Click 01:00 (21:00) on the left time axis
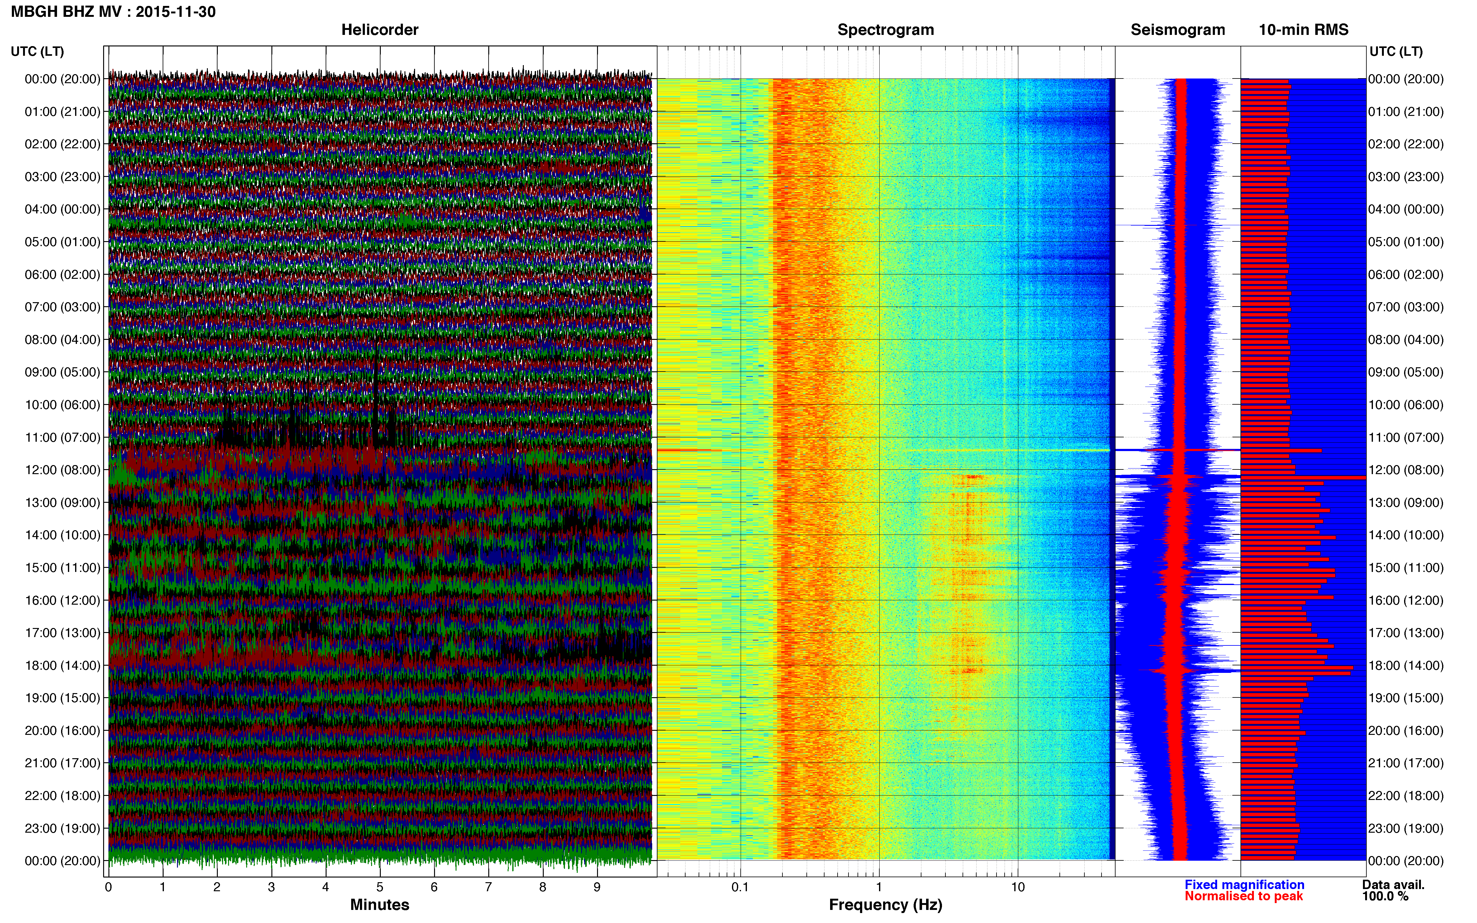 [62, 112]
